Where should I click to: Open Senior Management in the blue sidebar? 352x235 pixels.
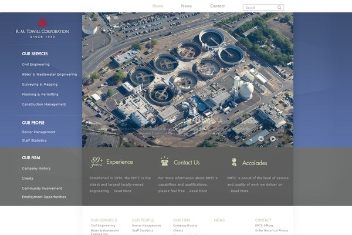coord(39,132)
